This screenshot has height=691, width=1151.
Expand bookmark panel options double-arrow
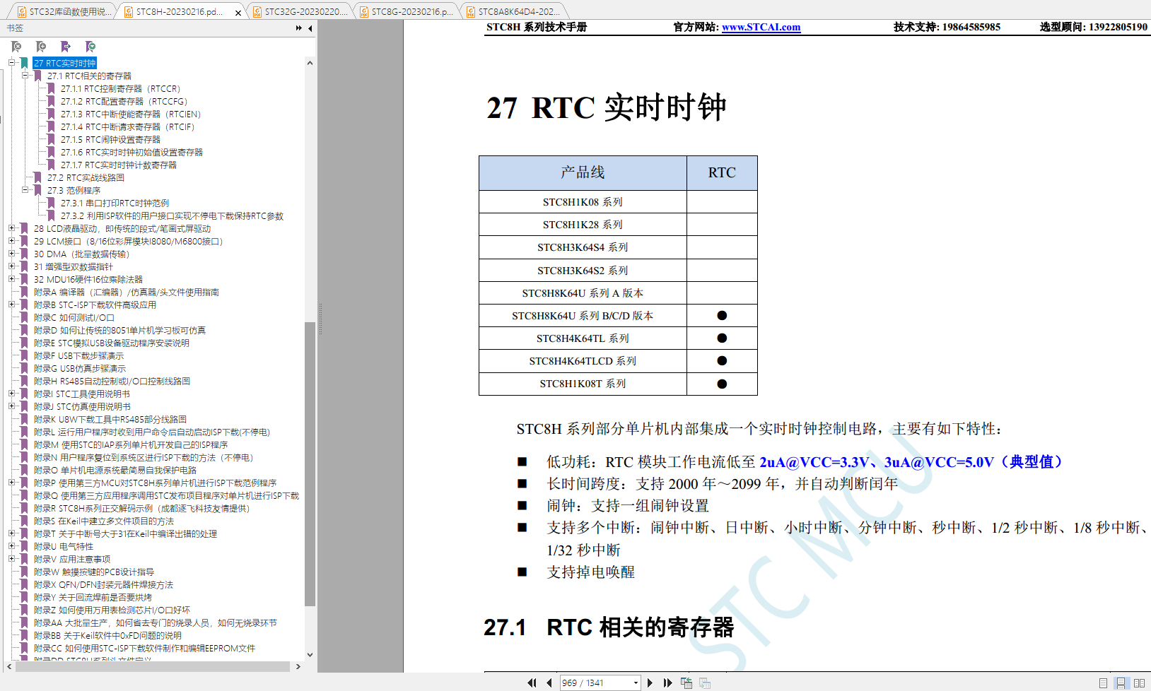pos(299,28)
